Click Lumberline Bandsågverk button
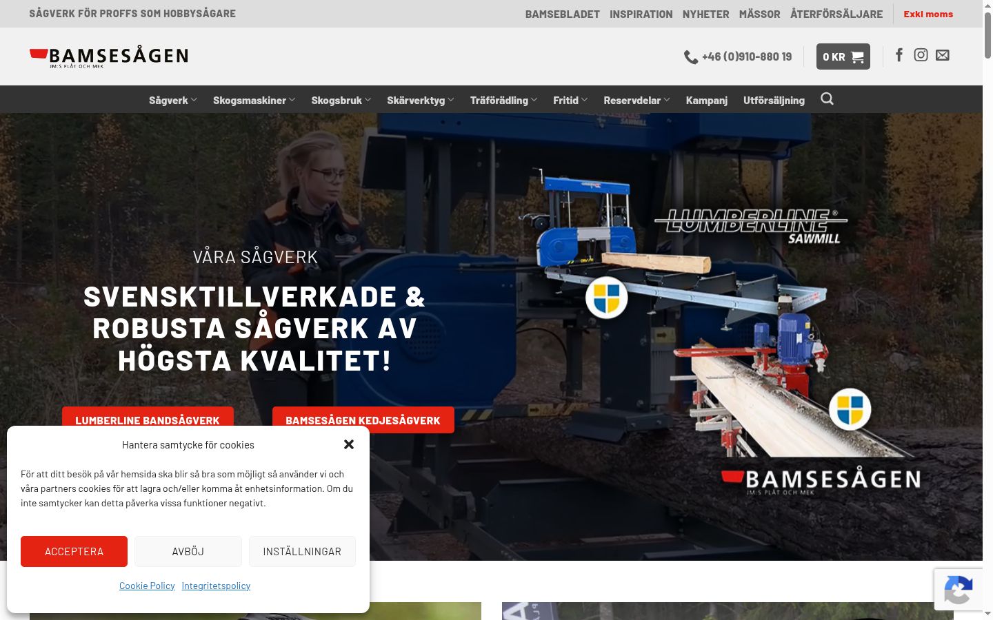This screenshot has height=620, width=993. (x=148, y=417)
